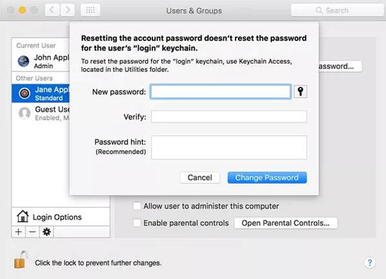386x279 pixels.
Task: Open the password assistant key icon
Action: pos(300,91)
